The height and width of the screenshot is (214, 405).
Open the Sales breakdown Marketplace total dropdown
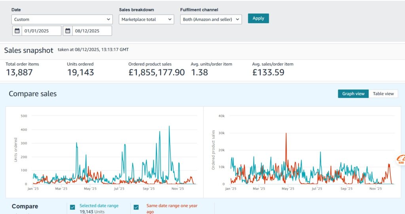(x=146, y=19)
